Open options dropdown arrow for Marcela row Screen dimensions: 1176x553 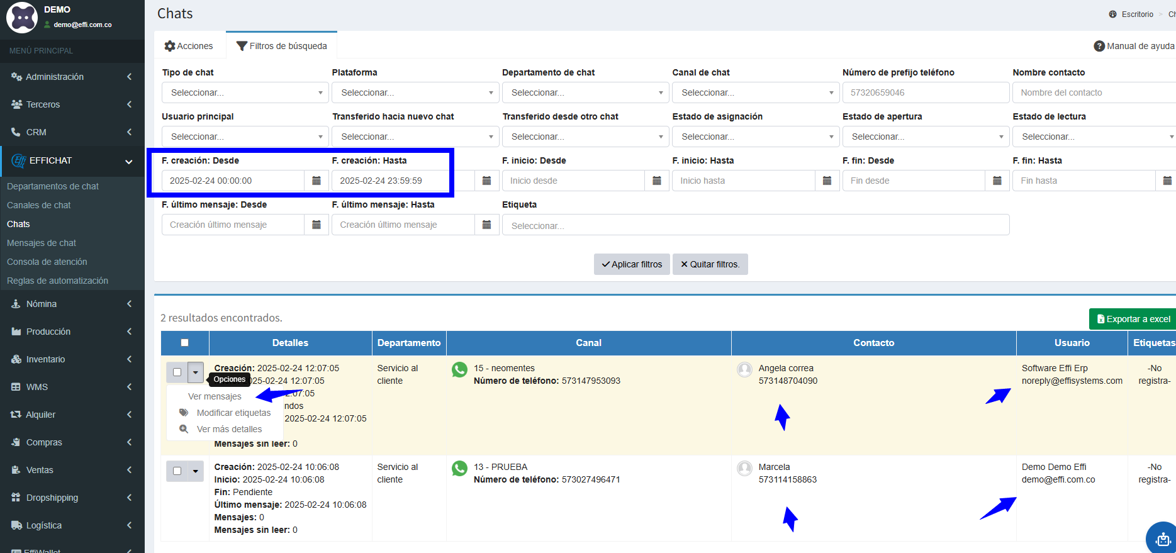196,471
